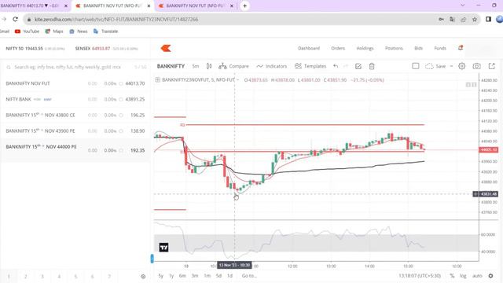The width and height of the screenshot is (503, 283).
Task: Toggle log scale mode
Action: (463, 276)
